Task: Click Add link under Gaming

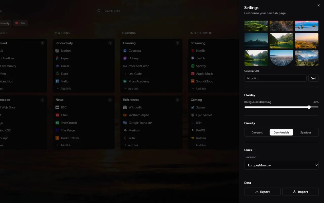Action: [199, 145]
